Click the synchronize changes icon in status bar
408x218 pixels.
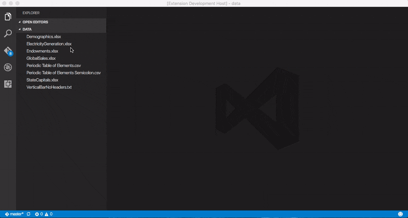click(28, 214)
